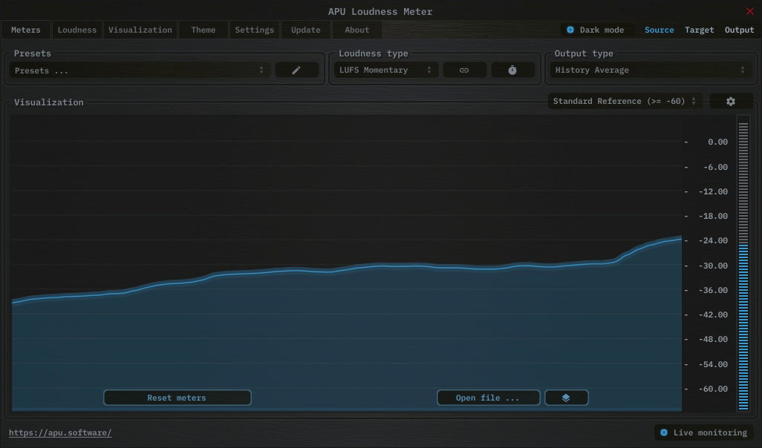Click the link icon beside Loudness type
The height and width of the screenshot is (448, 762).
[464, 70]
